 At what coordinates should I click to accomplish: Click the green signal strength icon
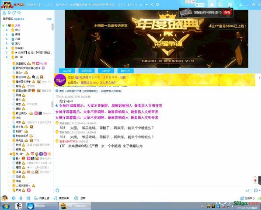pos(259,198)
